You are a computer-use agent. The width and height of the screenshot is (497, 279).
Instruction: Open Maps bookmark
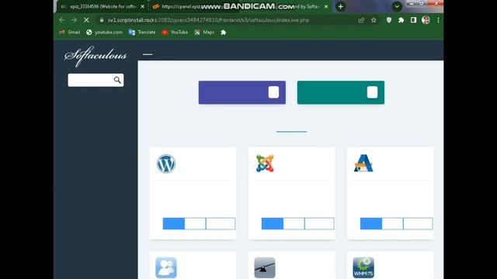pos(204,33)
